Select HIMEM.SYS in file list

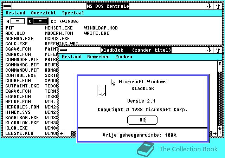click(18, 112)
